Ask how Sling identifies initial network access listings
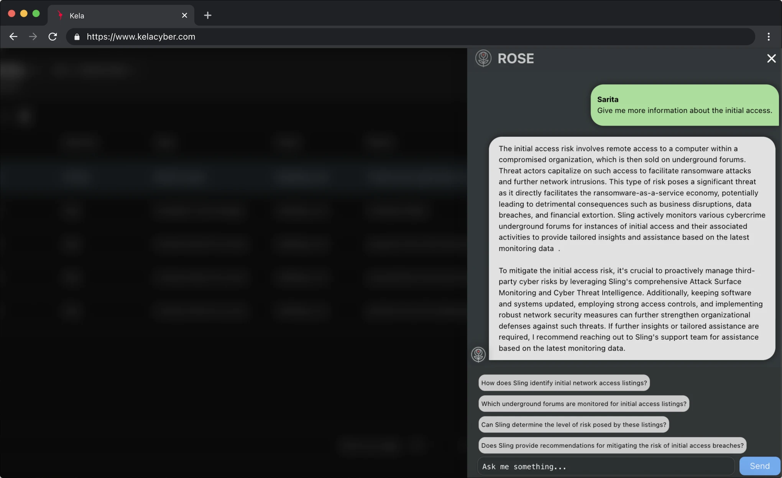This screenshot has width=782, height=478. [x=564, y=383]
